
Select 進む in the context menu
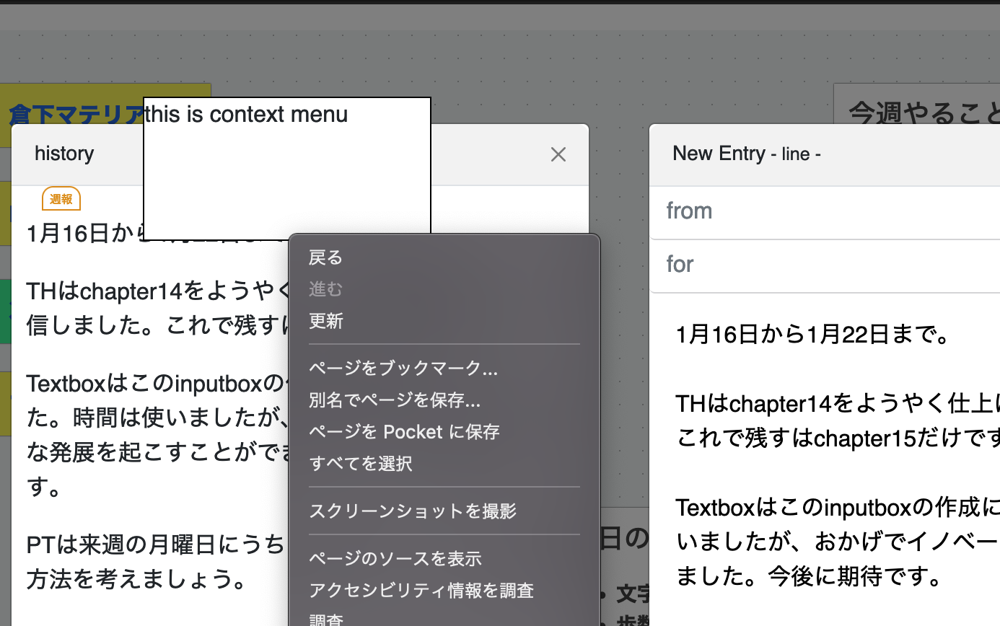[444, 289]
